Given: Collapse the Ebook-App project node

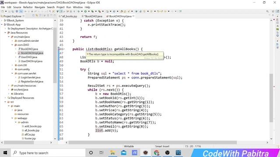Looking at the screenshot, I should tap(2, 24).
